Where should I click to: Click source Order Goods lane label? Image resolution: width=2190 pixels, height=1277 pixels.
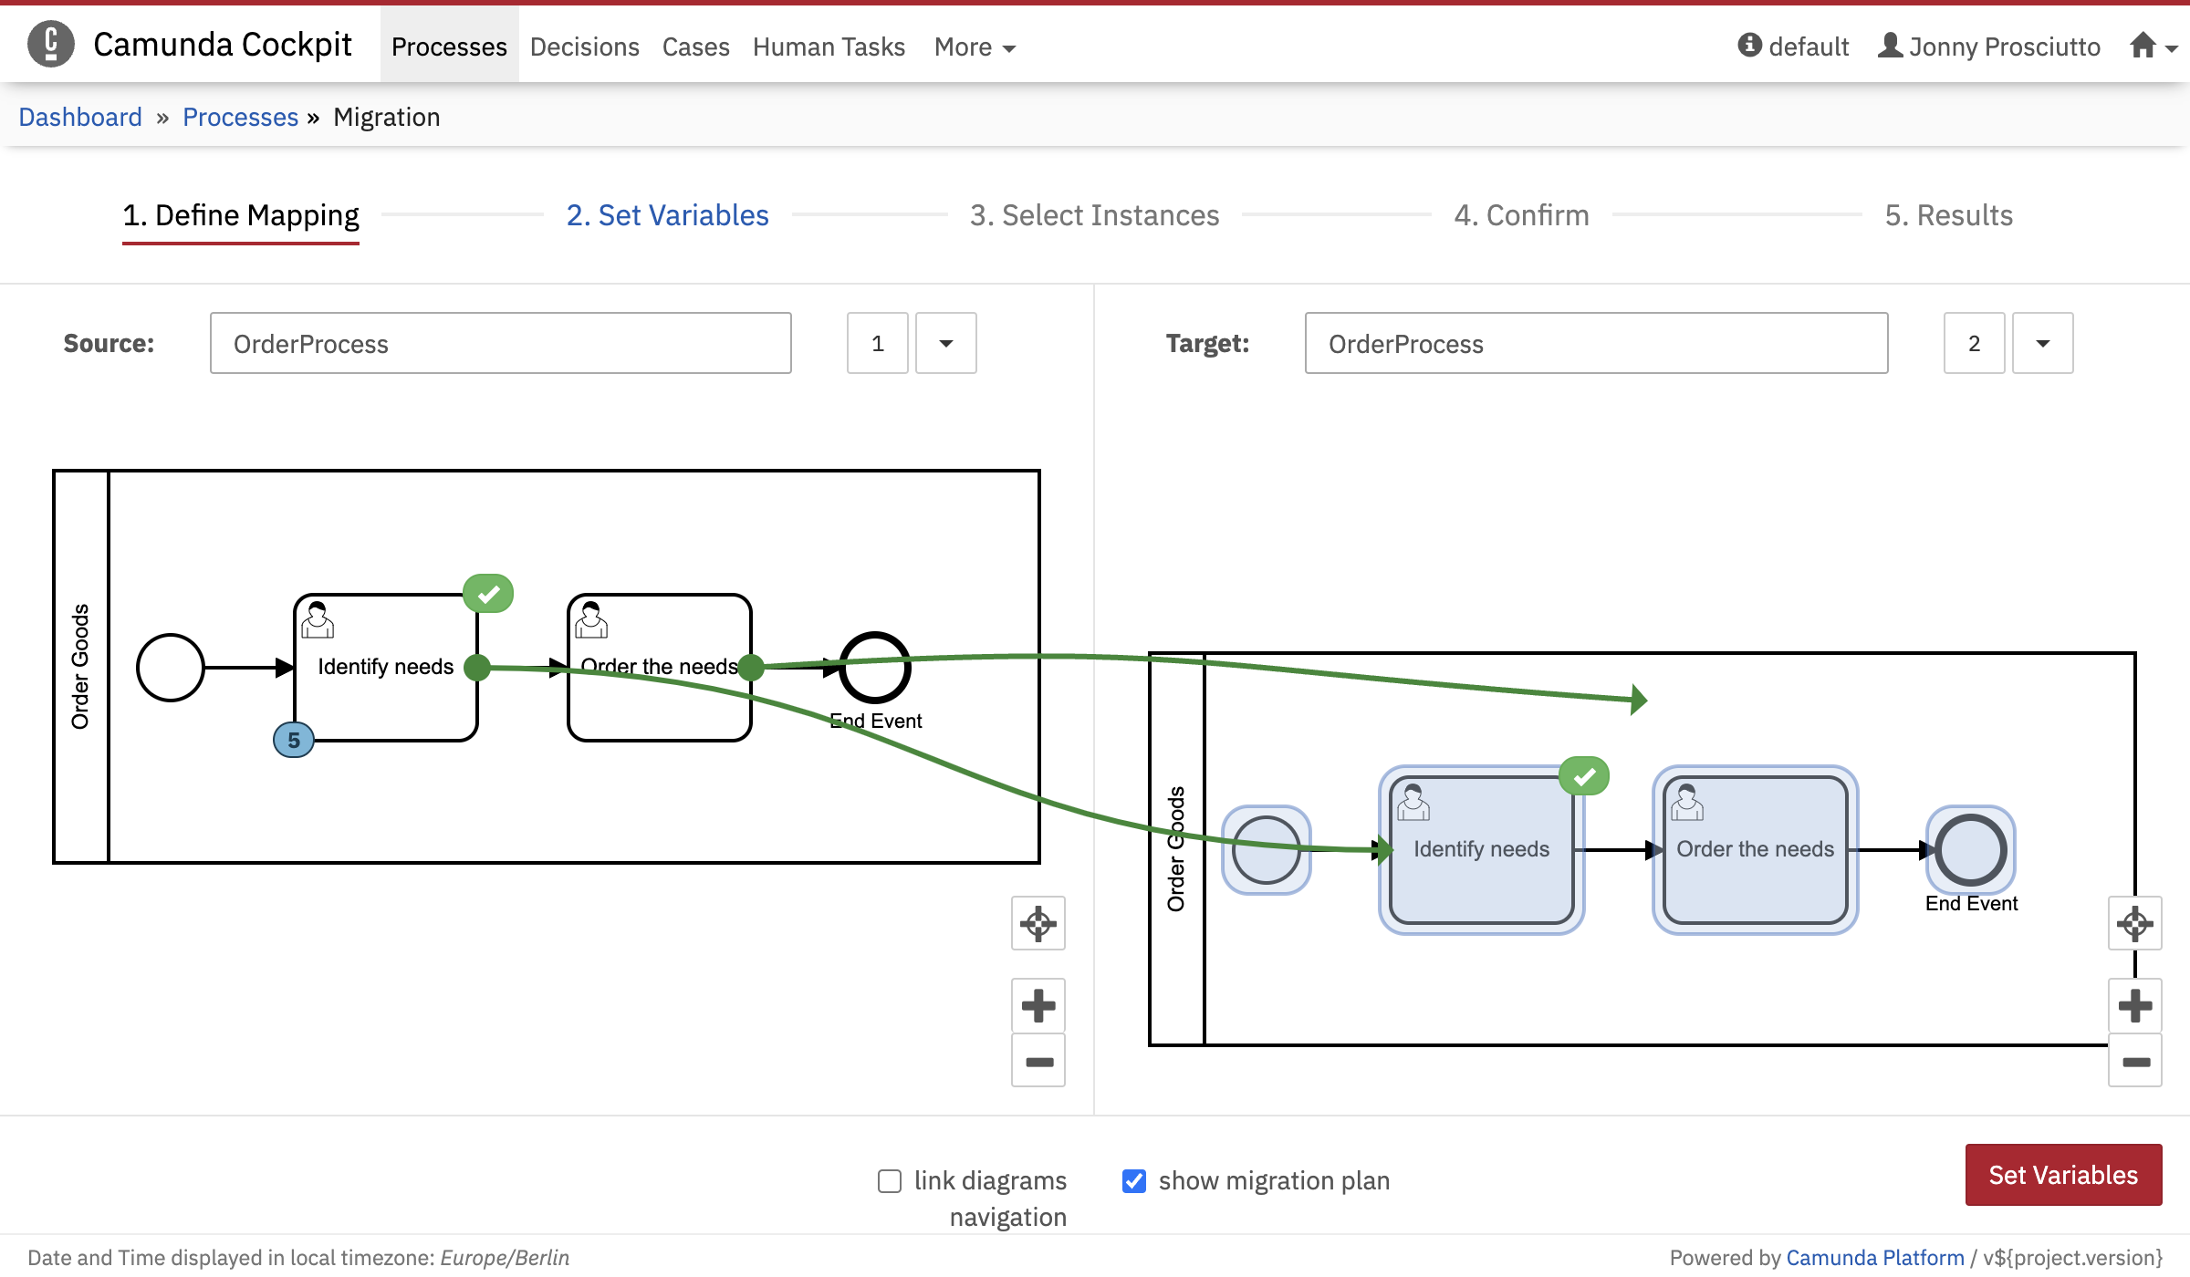[x=80, y=667]
